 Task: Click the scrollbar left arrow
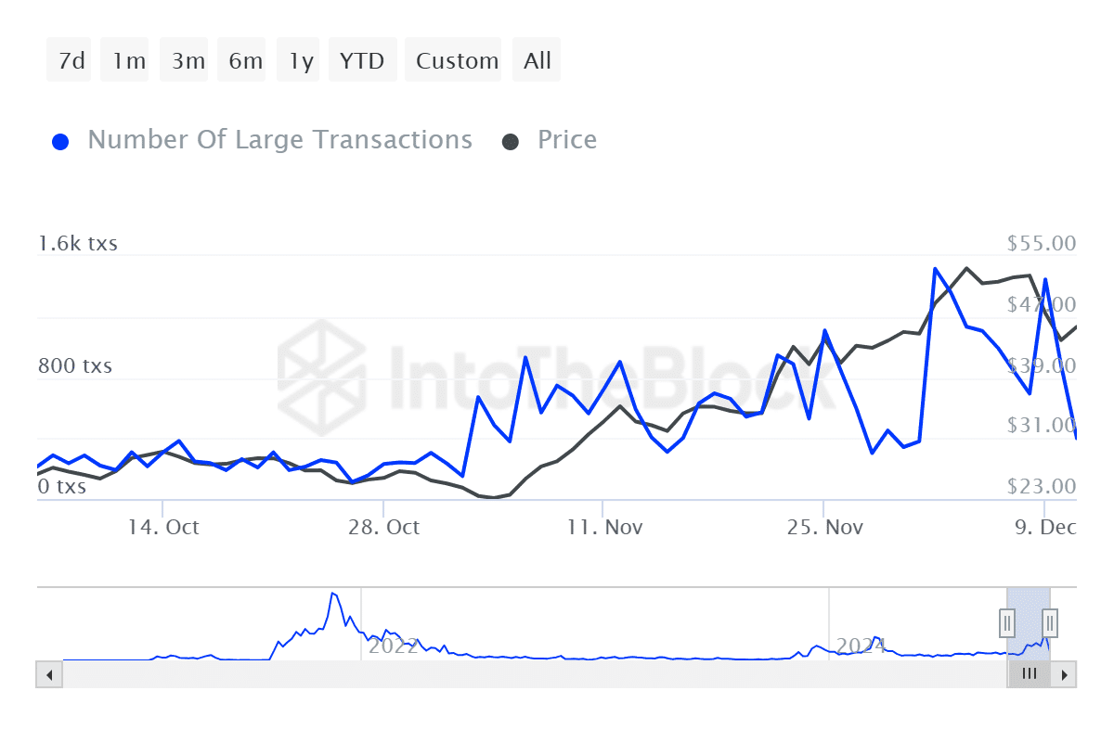(x=49, y=674)
